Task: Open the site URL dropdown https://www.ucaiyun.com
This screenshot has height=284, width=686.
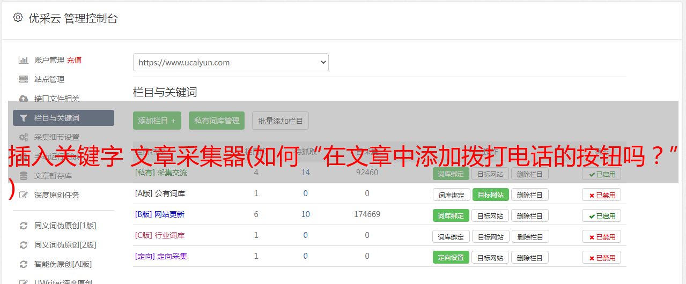Action: 231,62
